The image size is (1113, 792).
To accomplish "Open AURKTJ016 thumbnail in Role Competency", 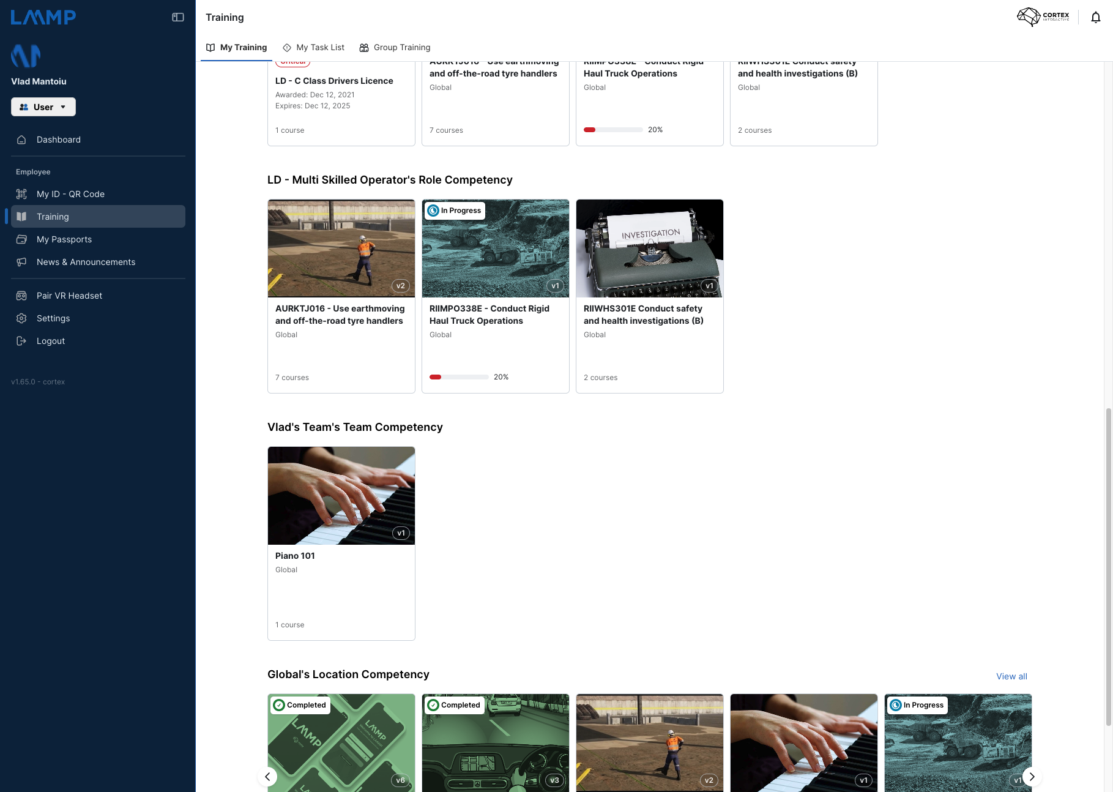I will click(341, 248).
